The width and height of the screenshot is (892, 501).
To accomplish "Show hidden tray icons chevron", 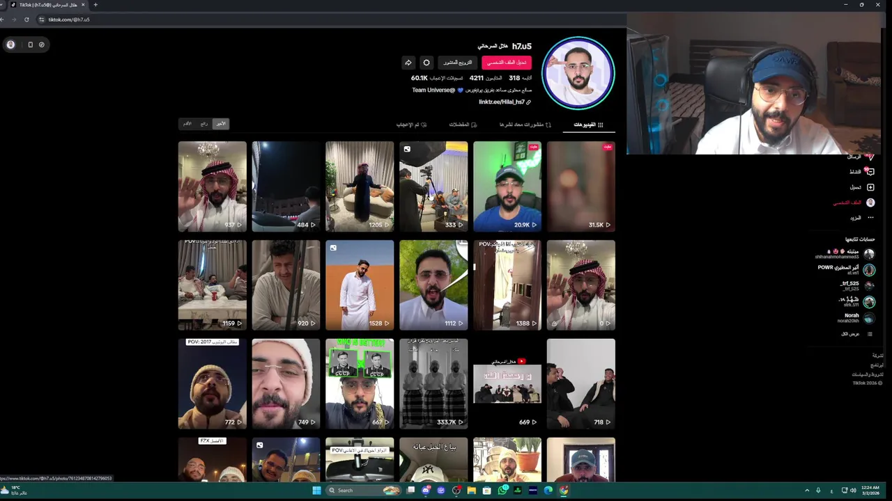I will click(807, 491).
